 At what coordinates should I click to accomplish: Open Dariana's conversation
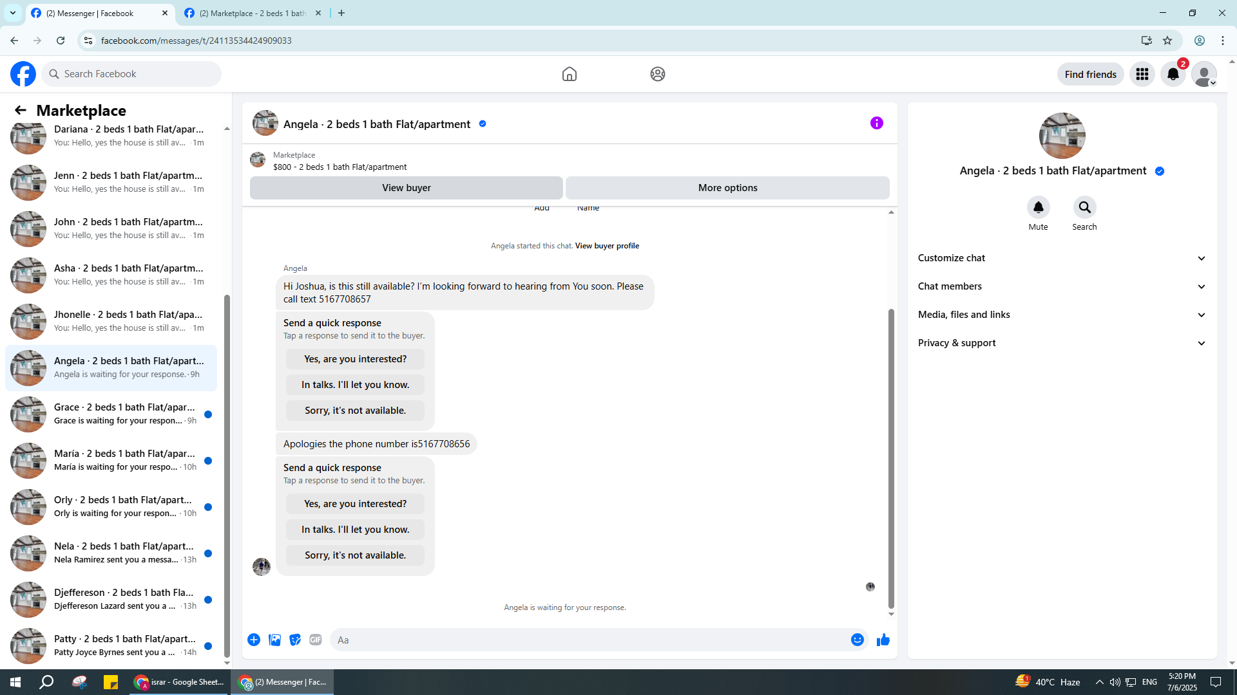tap(111, 136)
